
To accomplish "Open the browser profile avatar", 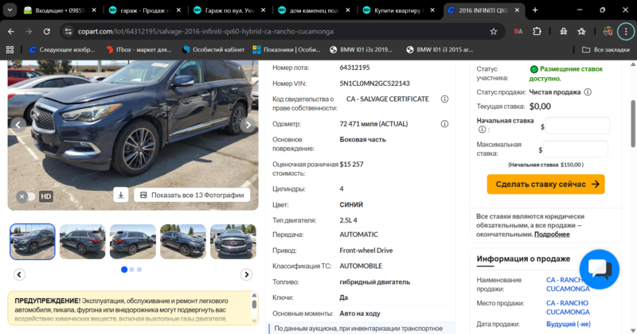I will click(x=608, y=31).
